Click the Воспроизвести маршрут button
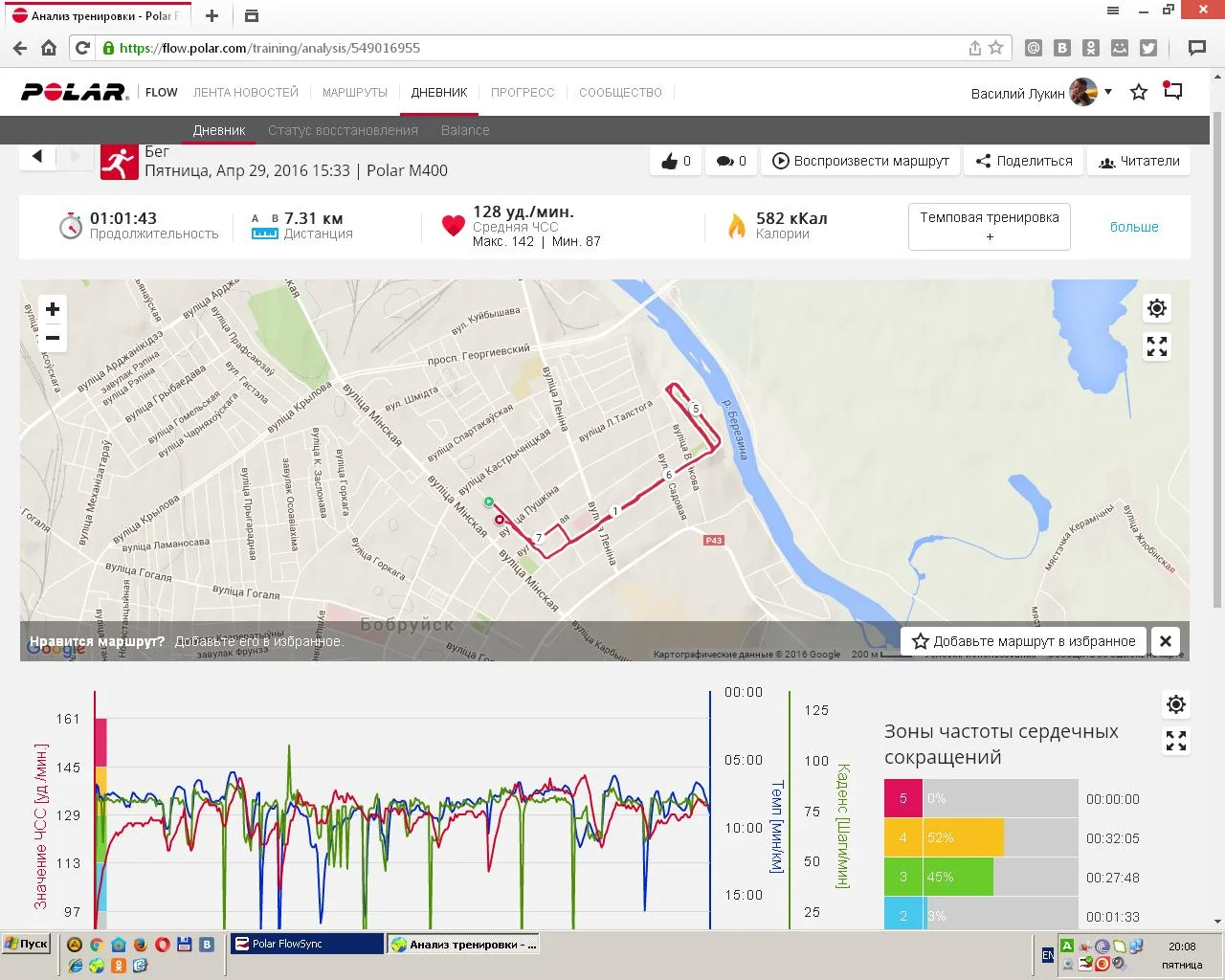The image size is (1225, 980). [860, 161]
